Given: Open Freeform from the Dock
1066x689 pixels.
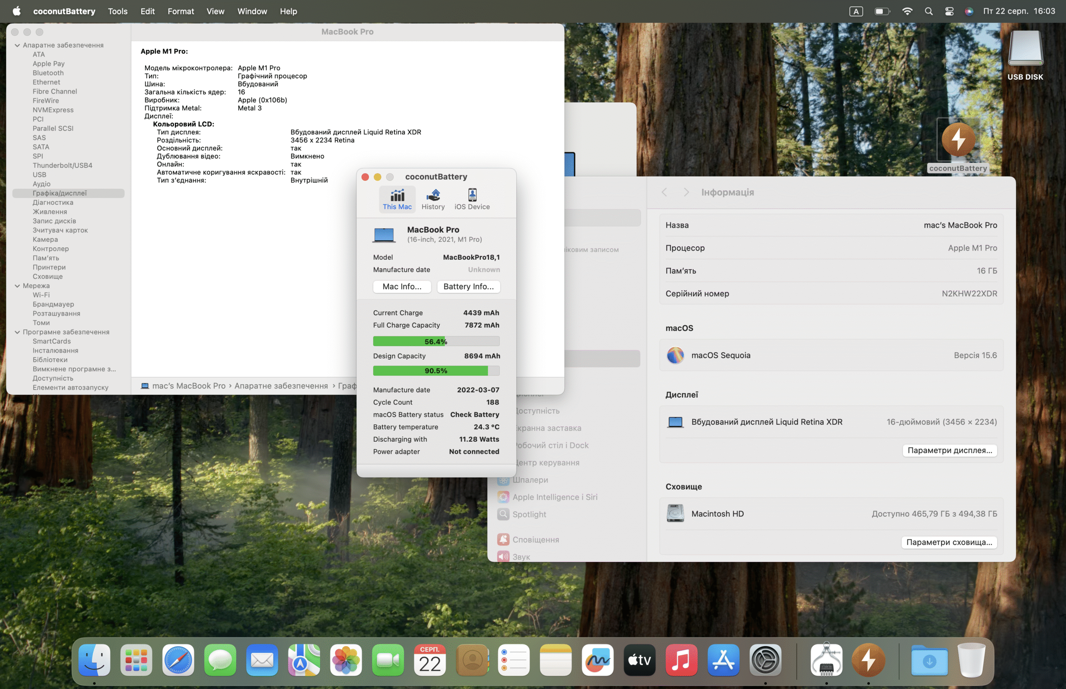Looking at the screenshot, I should tap(598, 660).
